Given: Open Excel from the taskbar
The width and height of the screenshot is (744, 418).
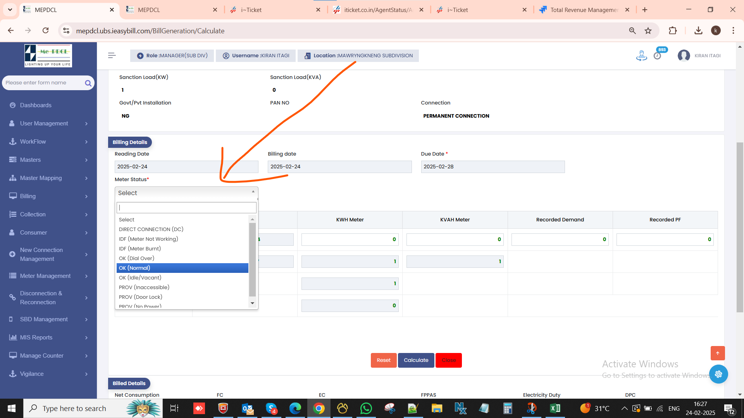Looking at the screenshot, I should (x=555, y=408).
